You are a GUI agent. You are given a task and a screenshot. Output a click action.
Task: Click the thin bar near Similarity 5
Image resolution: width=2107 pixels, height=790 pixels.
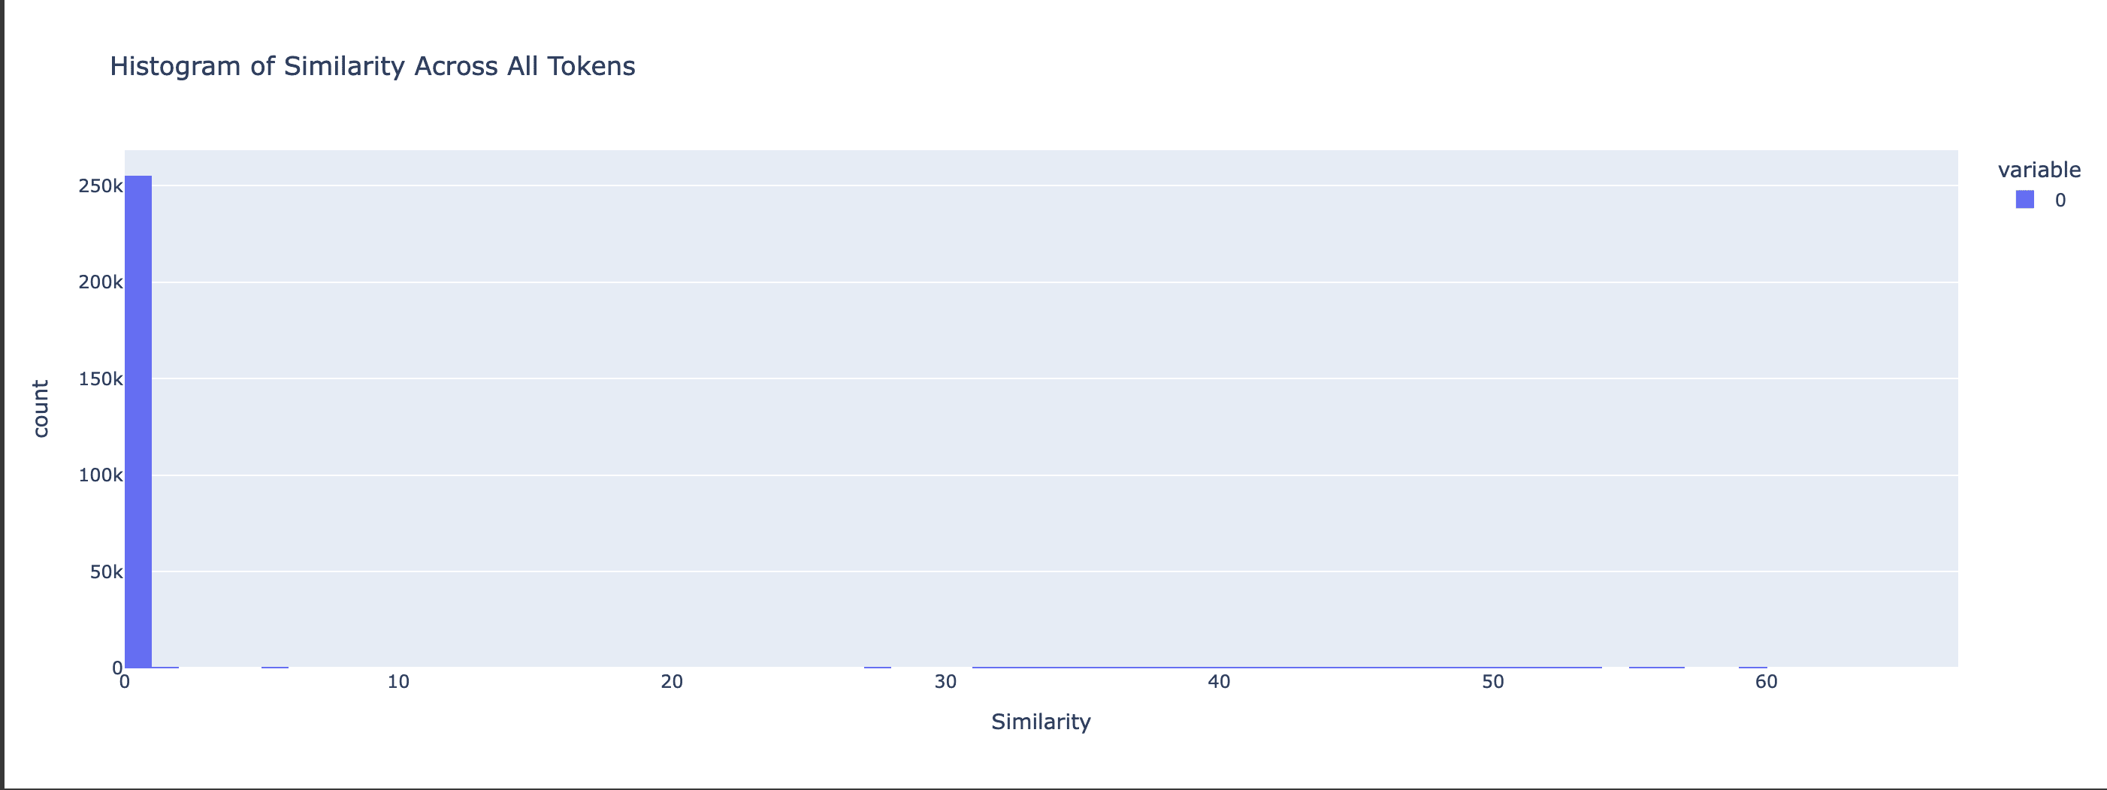(275, 668)
